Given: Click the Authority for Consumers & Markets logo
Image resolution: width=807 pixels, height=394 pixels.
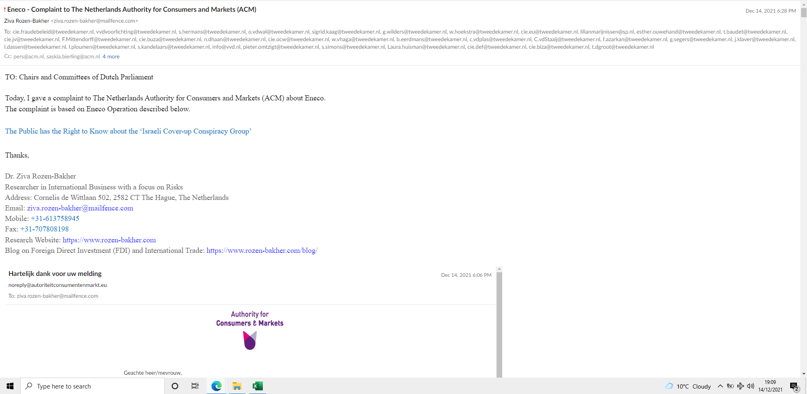Looking at the screenshot, I should (250, 331).
